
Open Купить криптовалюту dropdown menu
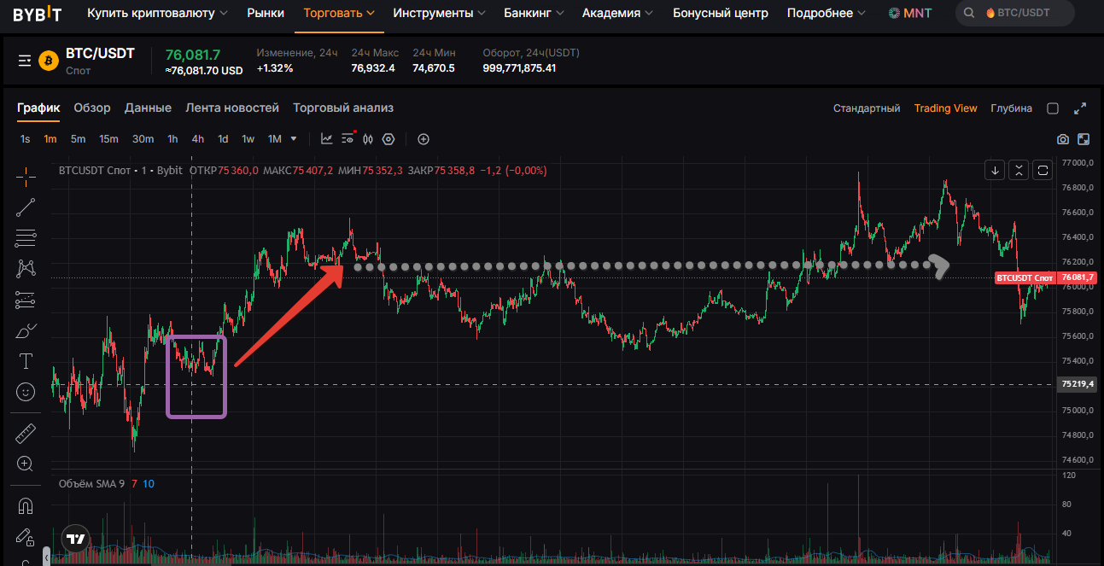point(157,14)
